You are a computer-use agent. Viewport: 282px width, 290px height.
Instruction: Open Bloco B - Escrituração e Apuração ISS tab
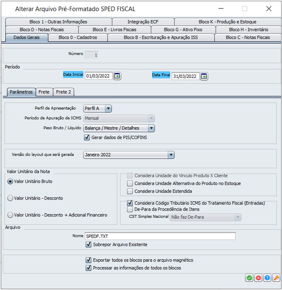tap(161, 37)
